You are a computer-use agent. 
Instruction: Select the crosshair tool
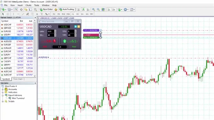click(x=8, y=14)
